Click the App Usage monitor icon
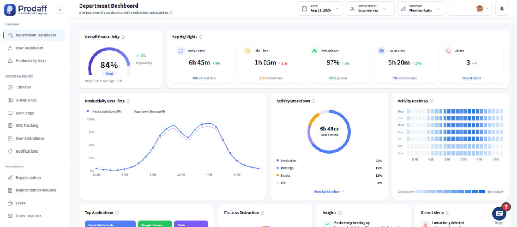 coord(10,113)
